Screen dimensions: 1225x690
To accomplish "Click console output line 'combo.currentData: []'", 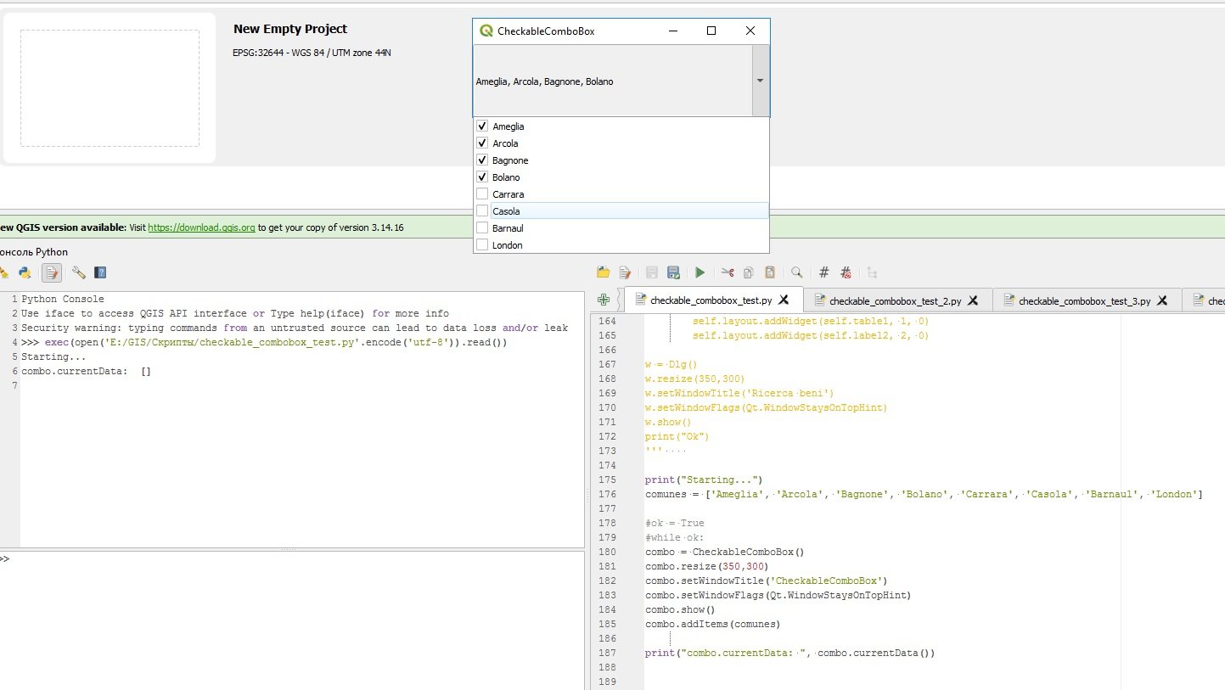I will (86, 371).
